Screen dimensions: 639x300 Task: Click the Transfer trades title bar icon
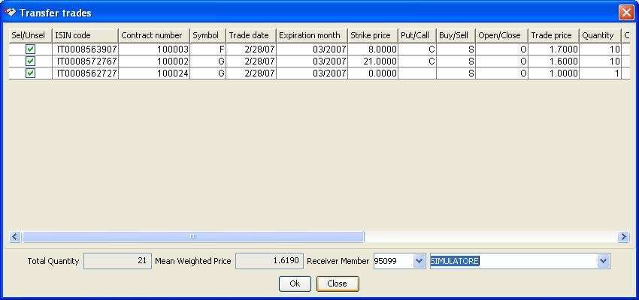coord(9,12)
